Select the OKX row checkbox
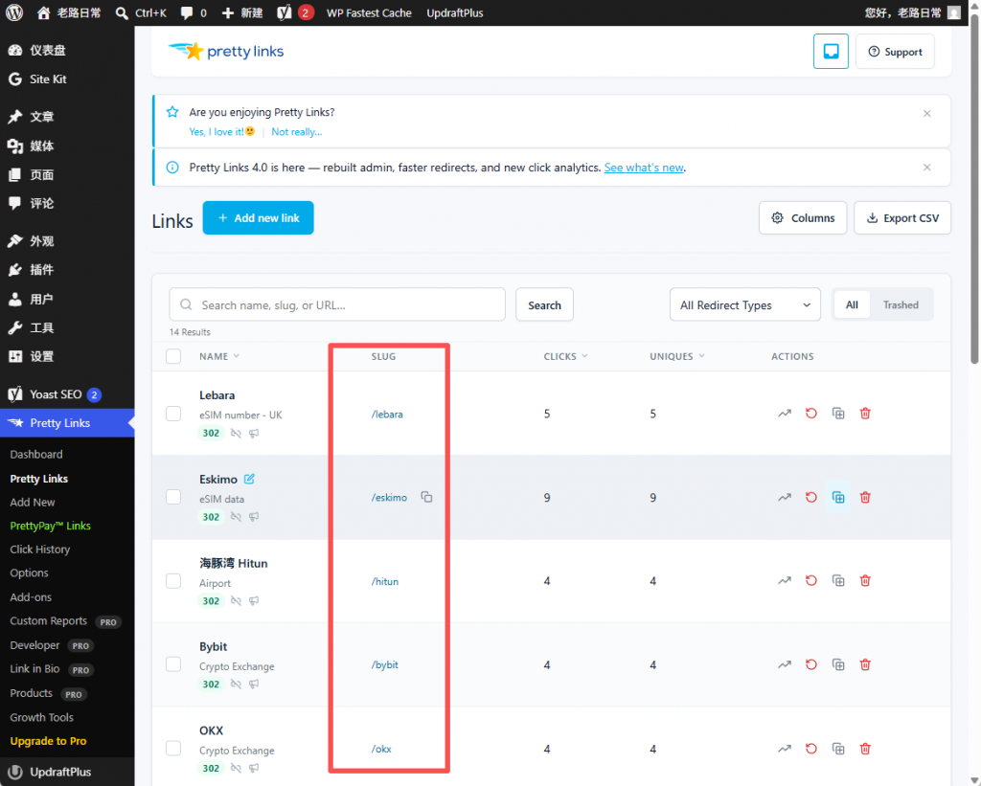 point(173,749)
